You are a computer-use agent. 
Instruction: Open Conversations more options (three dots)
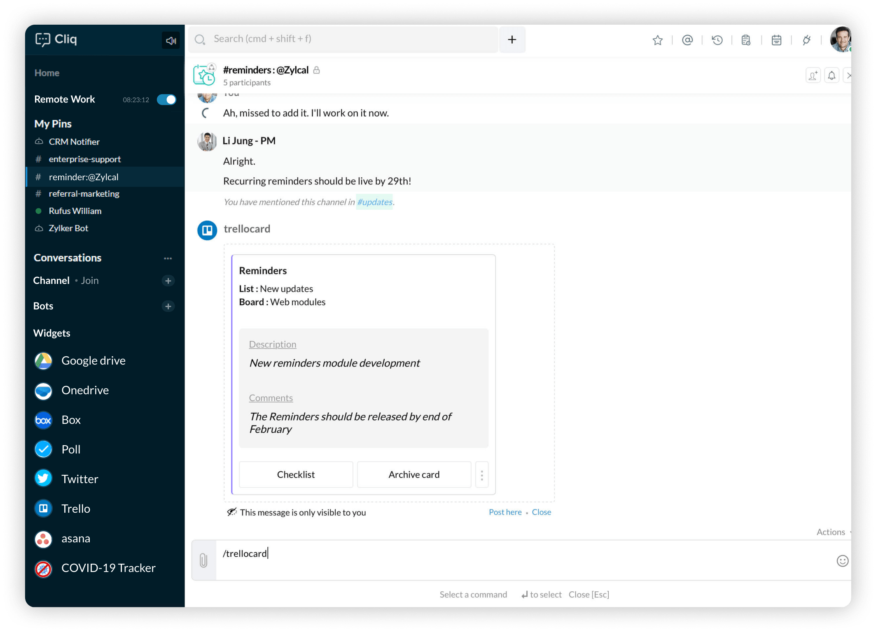tap(168, 258)
